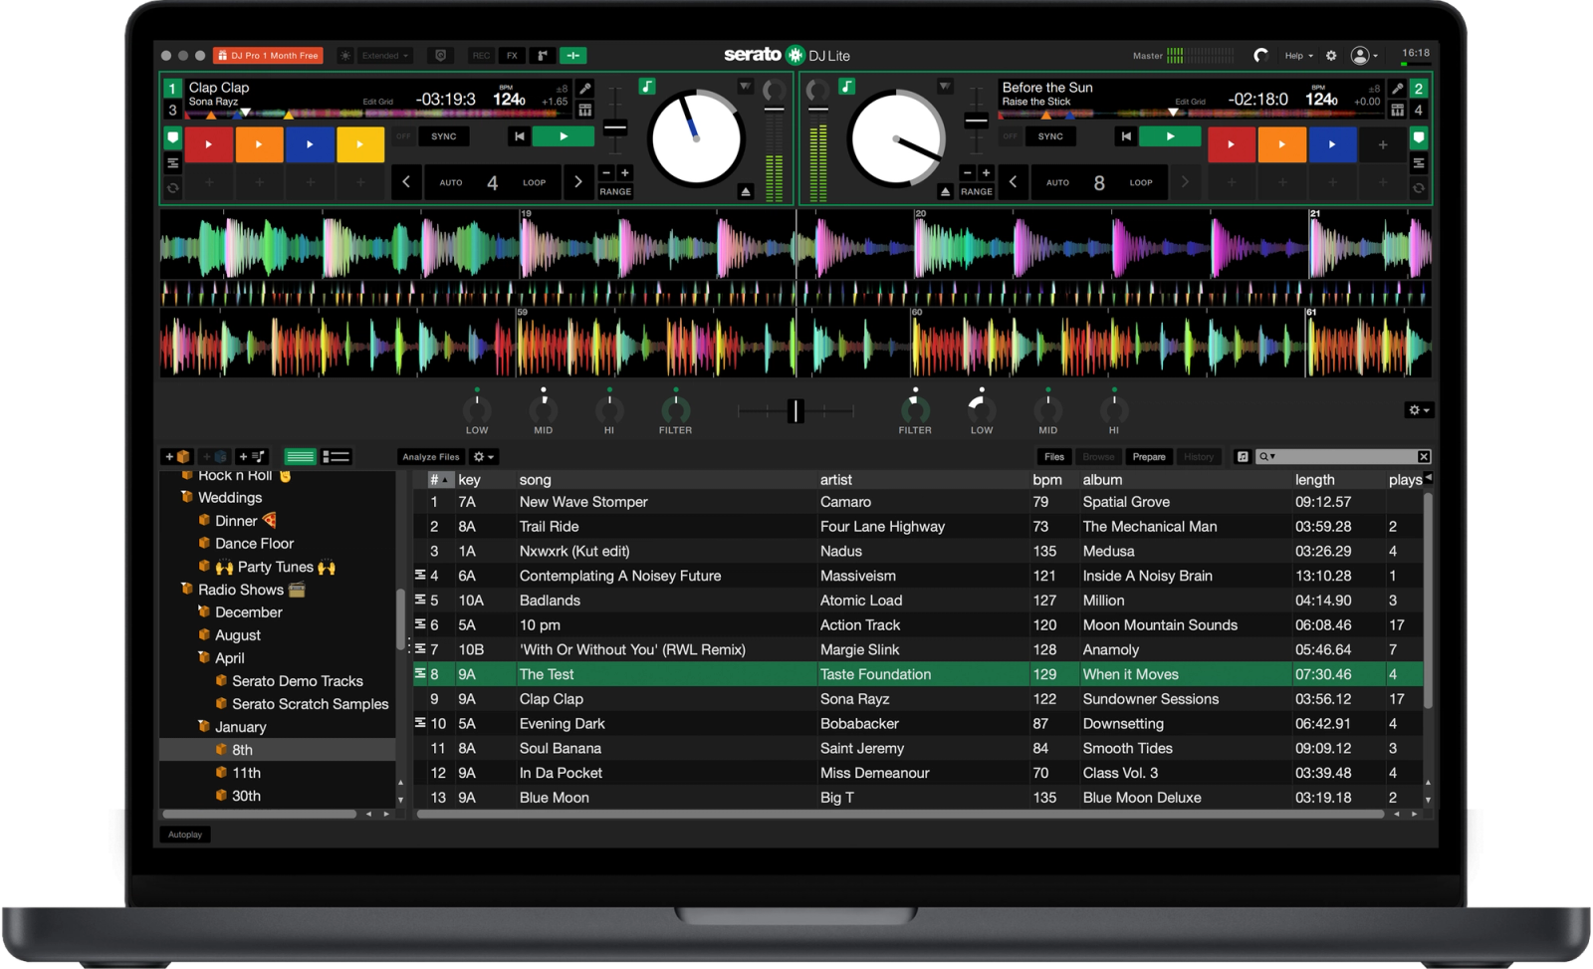Image resolution: width=1593 pixels, height=969 pixels.
Task: Click the DJ Pro 1 Month Free button
Action: [269, 56]
